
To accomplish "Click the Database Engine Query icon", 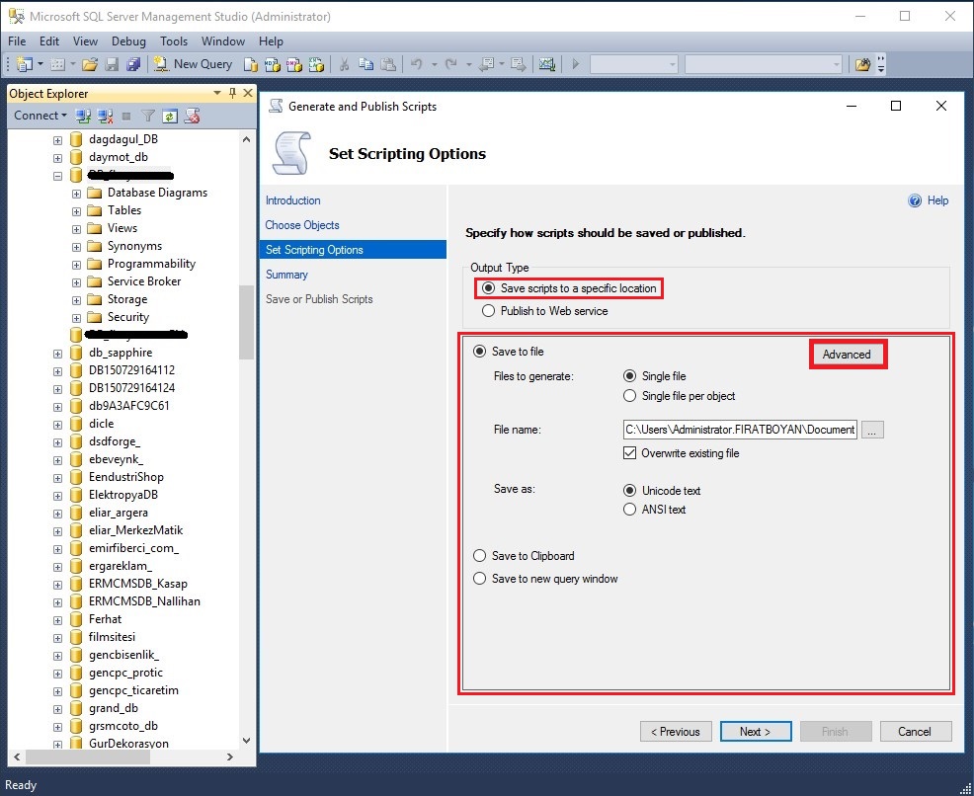I will (x=251, y=64).
